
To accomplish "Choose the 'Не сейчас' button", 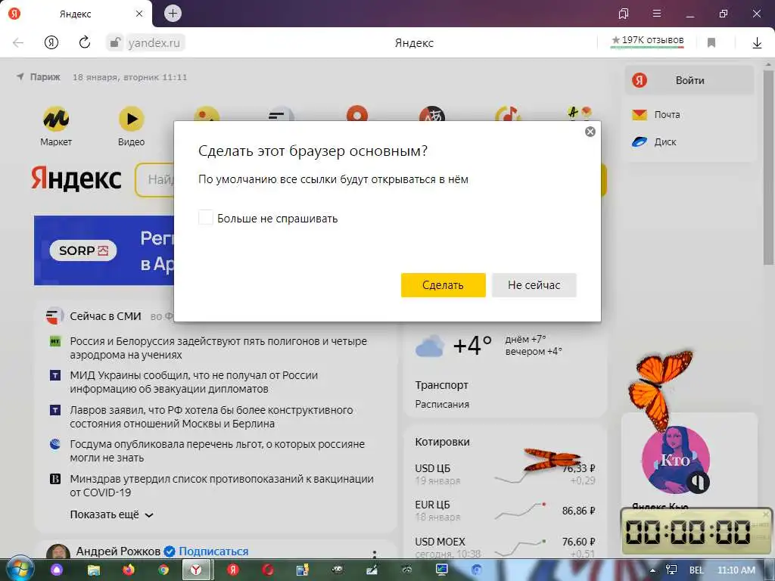I will [534, 285].
